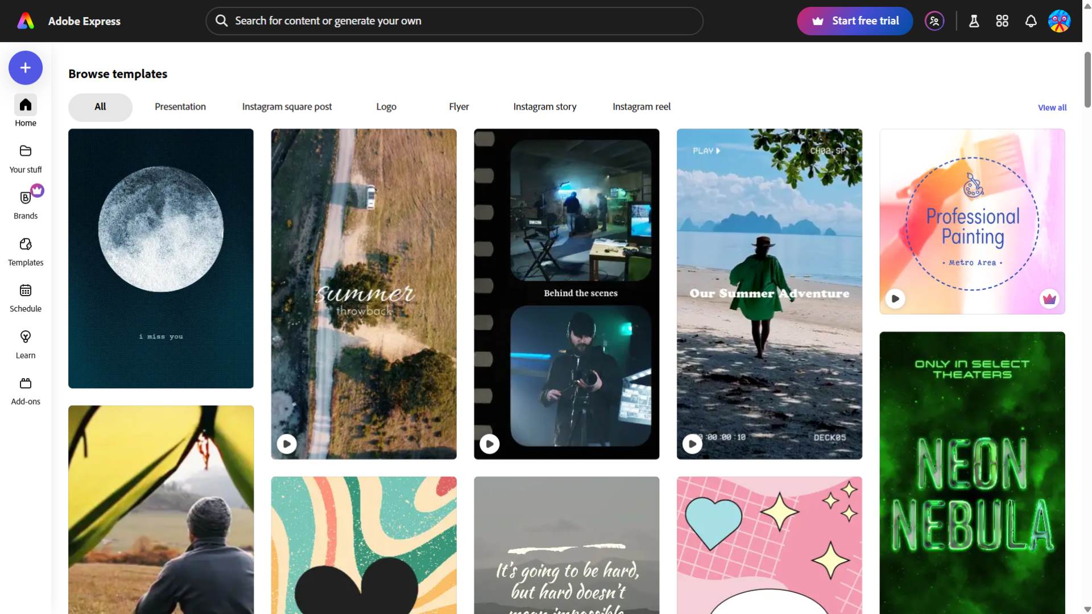Open Your stuff folder icon
The image size is (1092, 614).
point(26,151)
